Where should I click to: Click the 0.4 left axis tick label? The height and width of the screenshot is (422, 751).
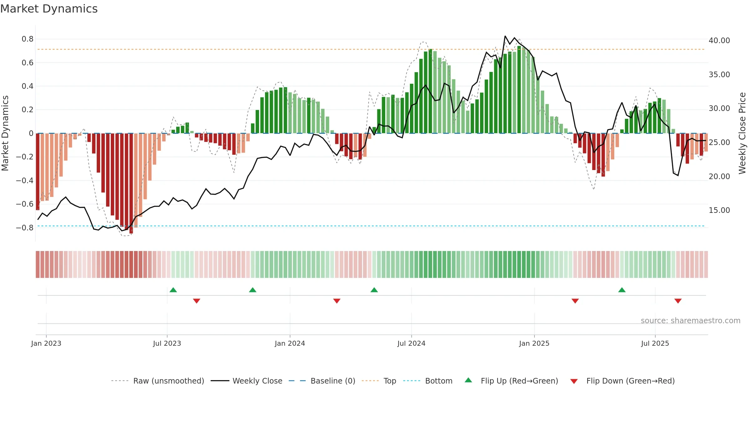click(28, 86)
